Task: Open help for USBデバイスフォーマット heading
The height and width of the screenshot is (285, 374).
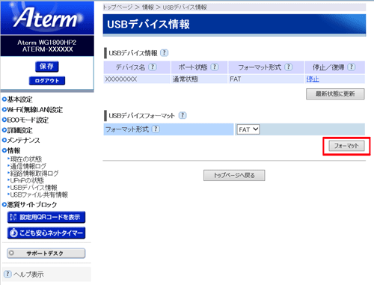Action: click(x=183, y=115)
